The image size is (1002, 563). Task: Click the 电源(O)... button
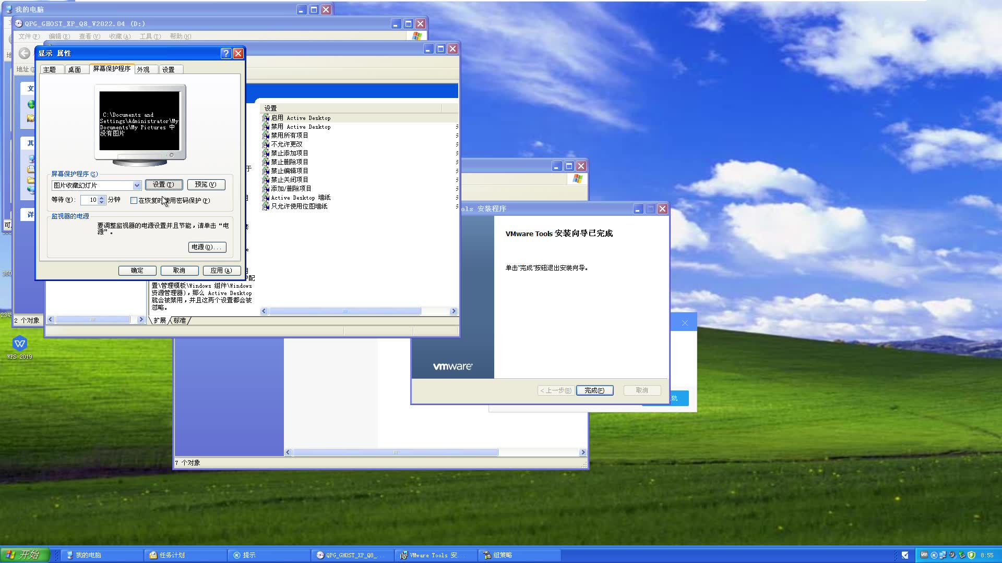(x=207, y=247)
